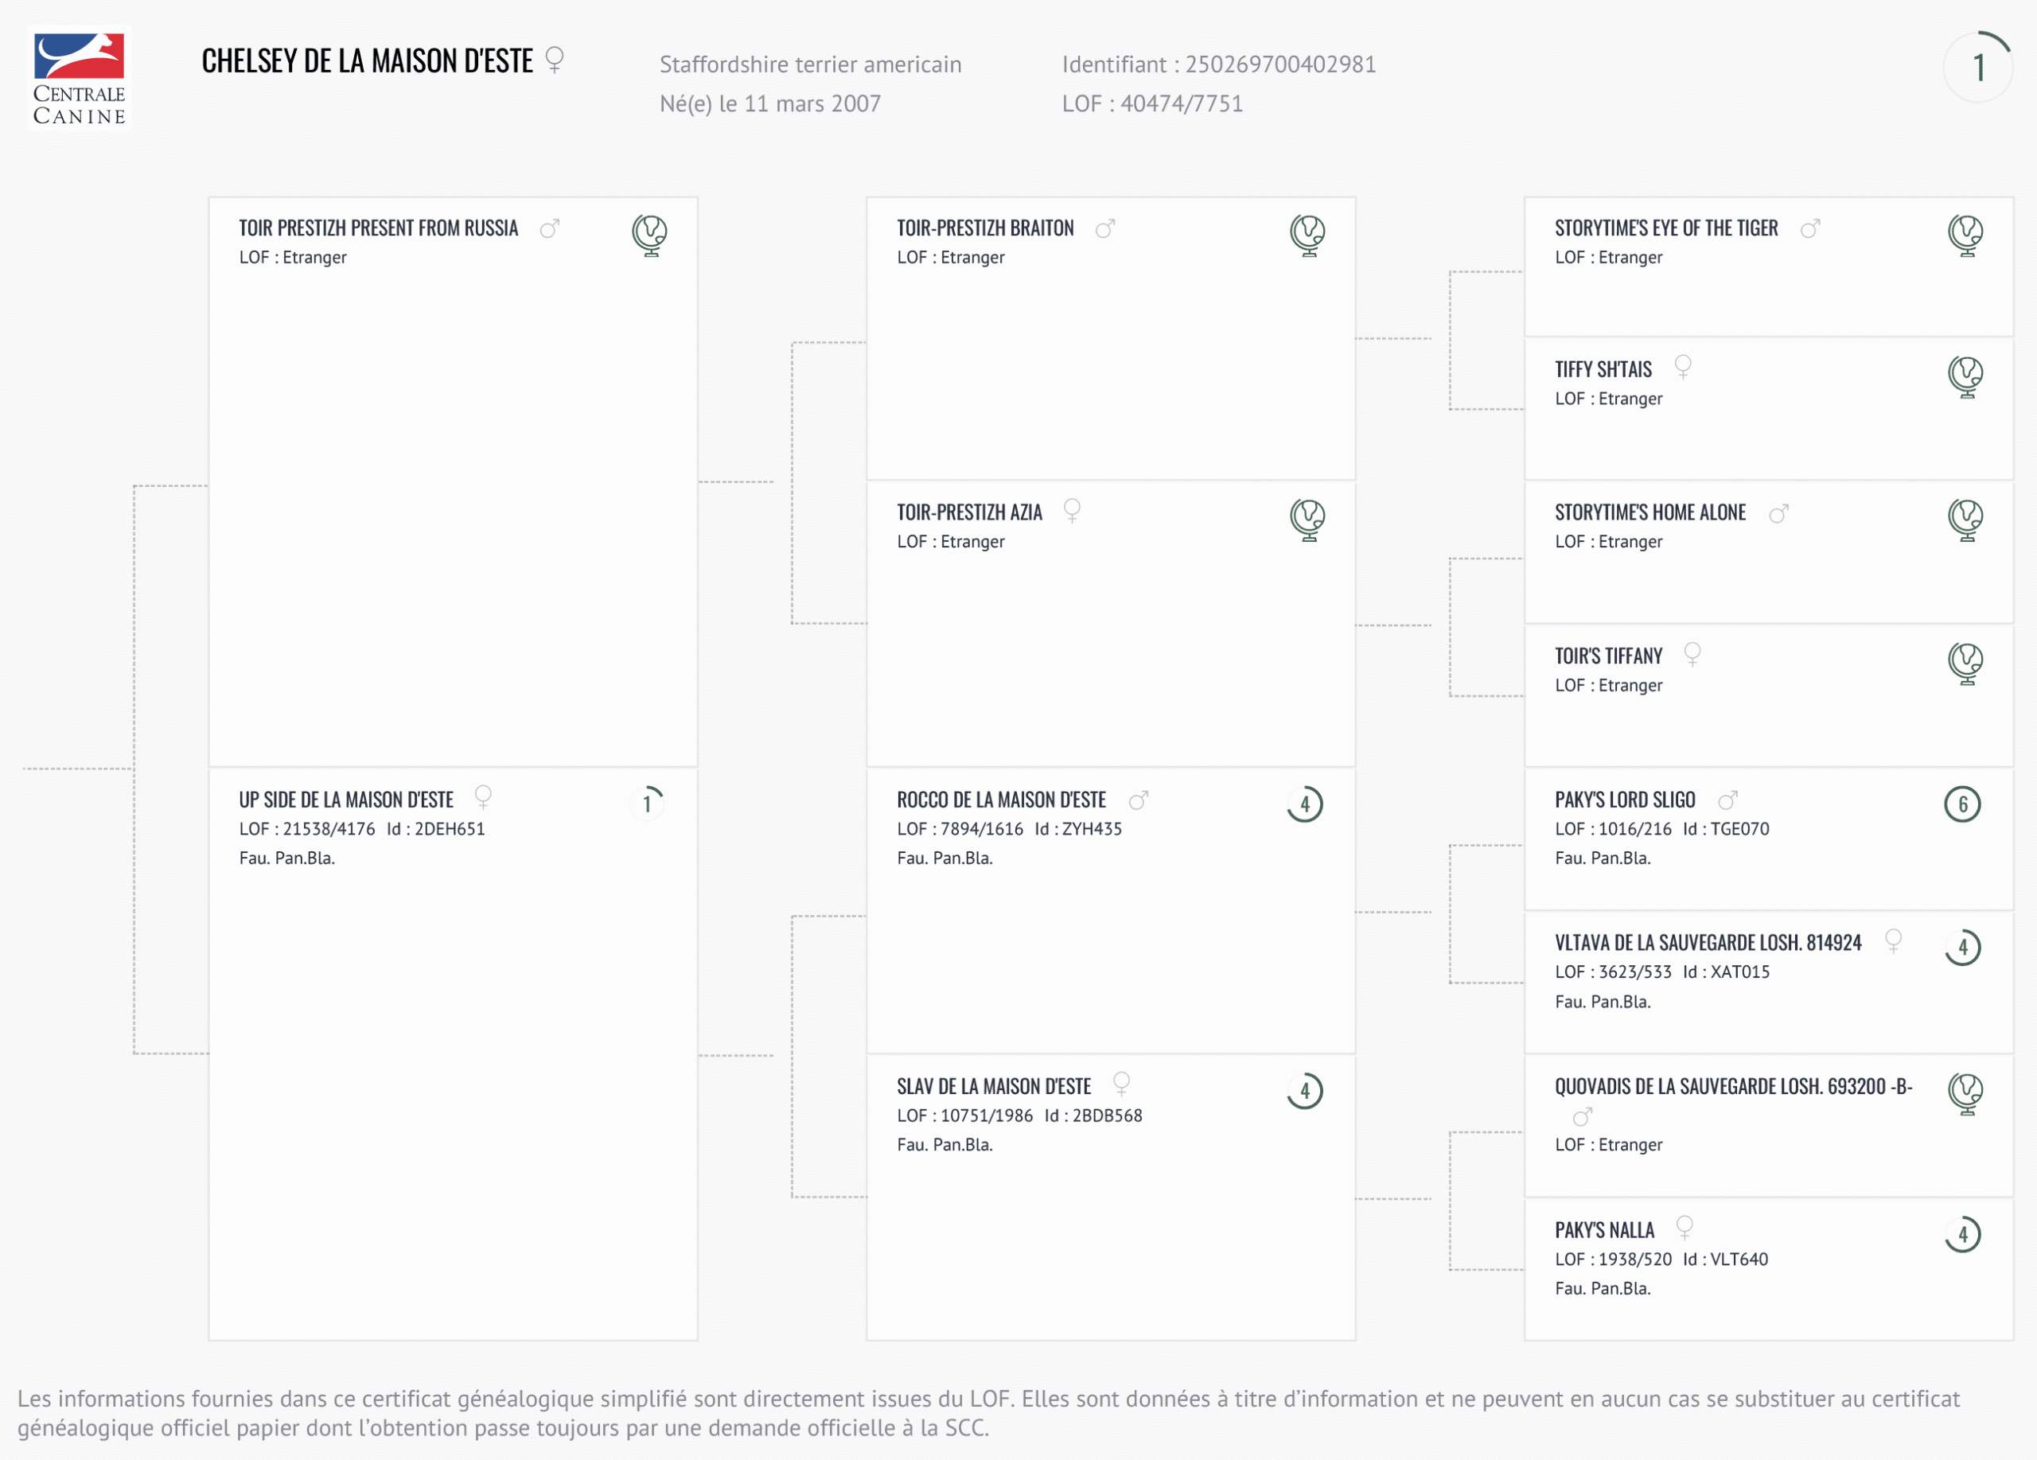
Task: Click the Centrale Canine logo
Action: pyautogui.click(x=79, y=79)
